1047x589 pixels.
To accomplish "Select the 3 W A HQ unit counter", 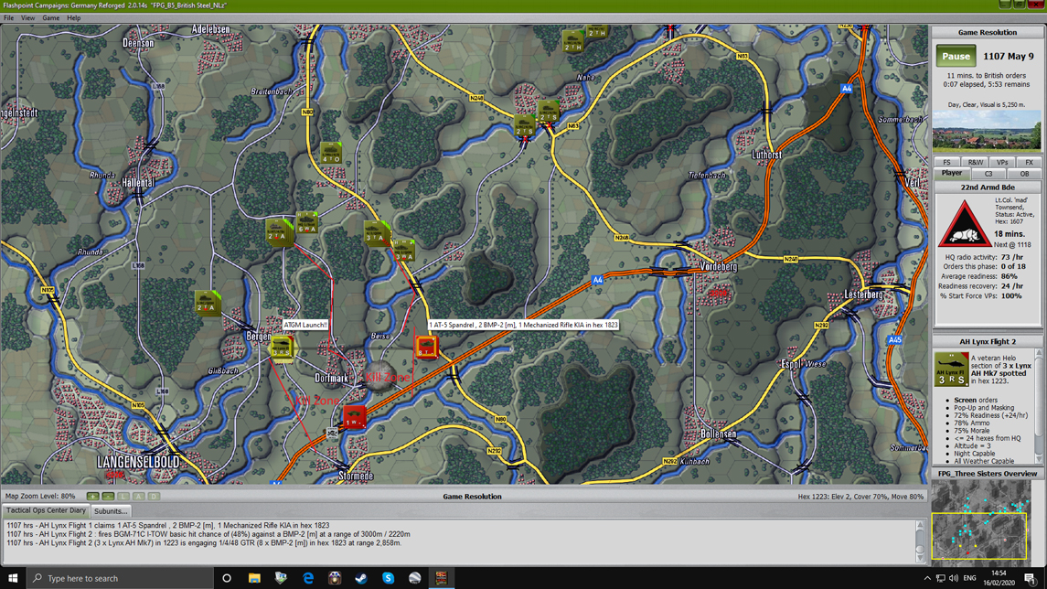I will click(x=403, y=250).
